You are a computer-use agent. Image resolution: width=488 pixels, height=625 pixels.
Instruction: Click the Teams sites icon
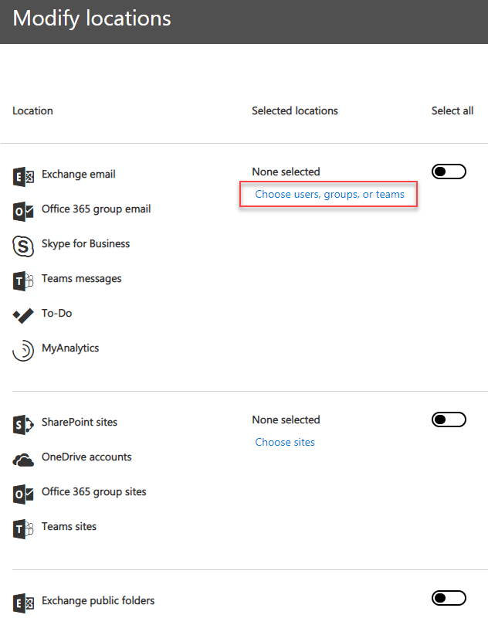point(23,528)
